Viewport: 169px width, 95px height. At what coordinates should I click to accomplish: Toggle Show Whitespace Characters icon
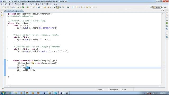(63, 7)
